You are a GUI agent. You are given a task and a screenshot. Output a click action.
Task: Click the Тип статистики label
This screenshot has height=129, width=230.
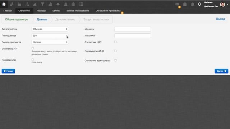10,29
